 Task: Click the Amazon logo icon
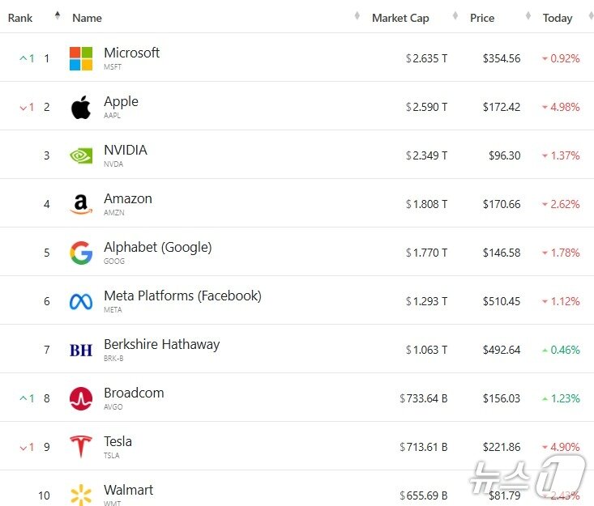(81, 204)
